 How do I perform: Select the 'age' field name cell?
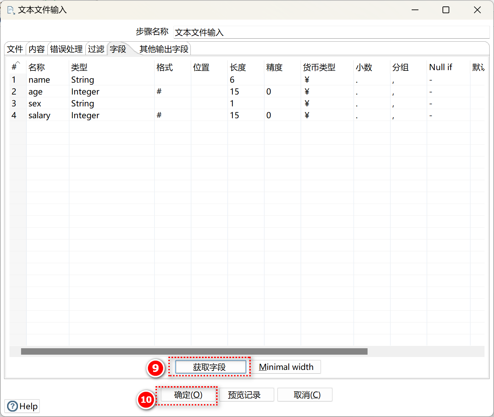tap(48, 91)
